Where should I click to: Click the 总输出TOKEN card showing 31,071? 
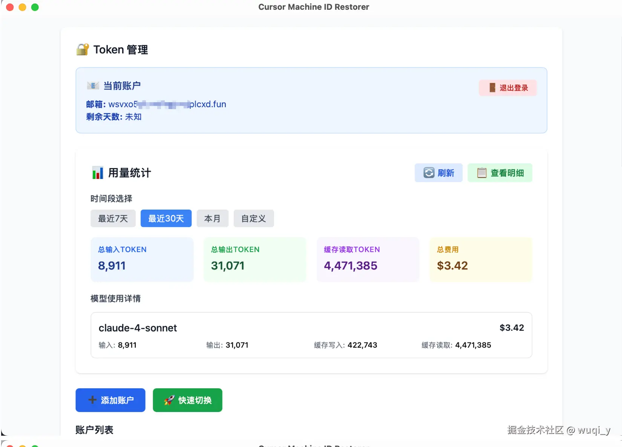255,259
